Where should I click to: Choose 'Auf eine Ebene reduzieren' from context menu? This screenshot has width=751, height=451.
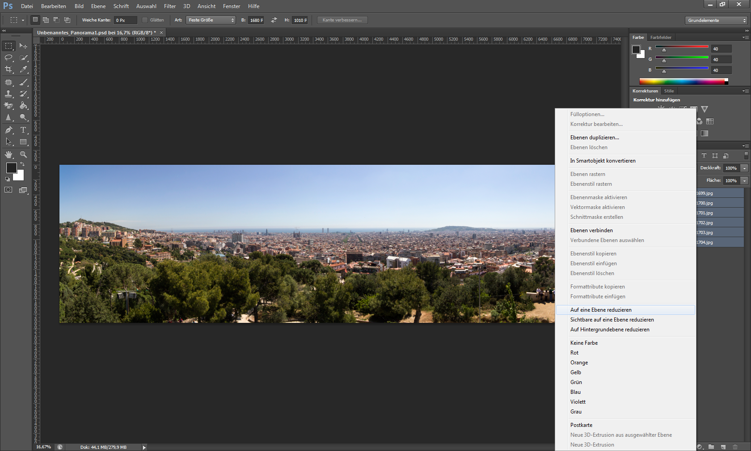click(x=601, y=310)
